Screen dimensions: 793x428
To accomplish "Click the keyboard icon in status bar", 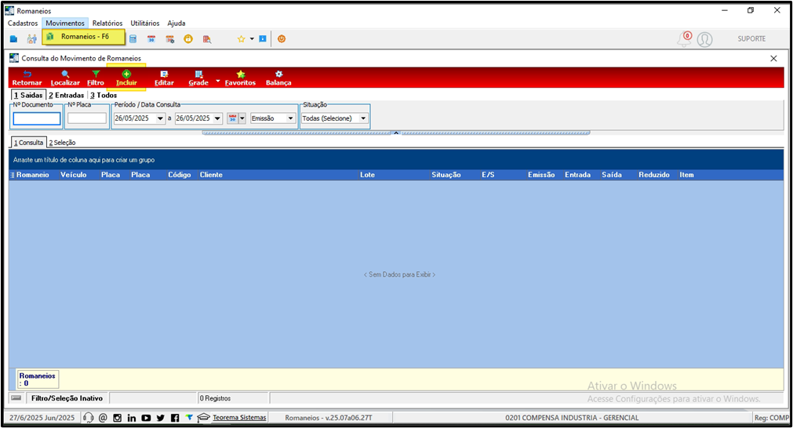I will (x=16, y=398).
